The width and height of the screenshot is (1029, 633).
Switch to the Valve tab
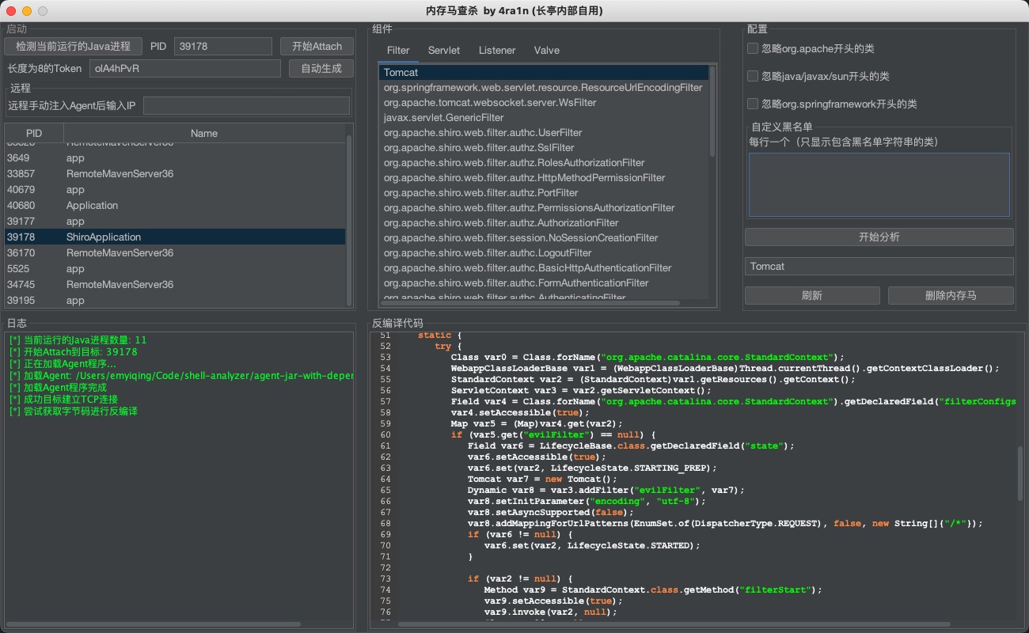click(547, 50)
